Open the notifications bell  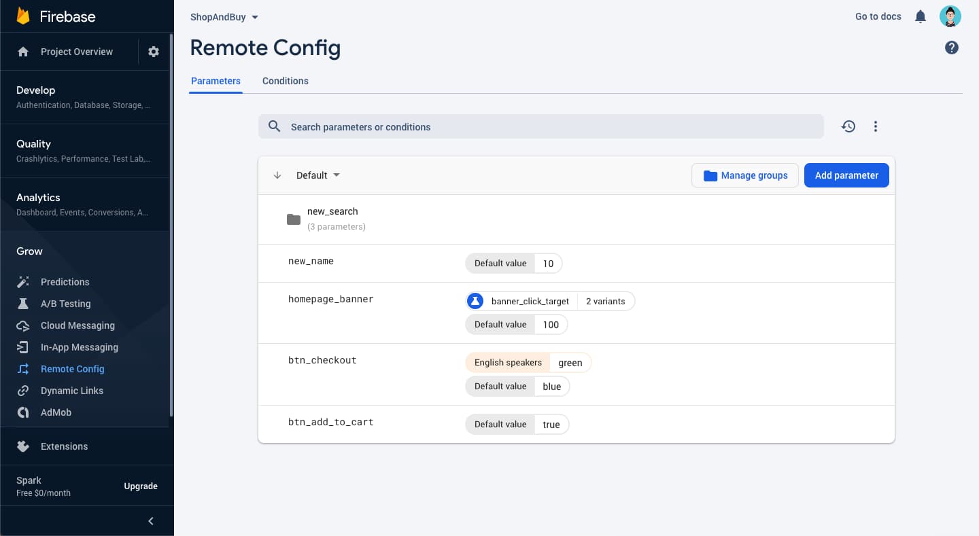point(921,16)
